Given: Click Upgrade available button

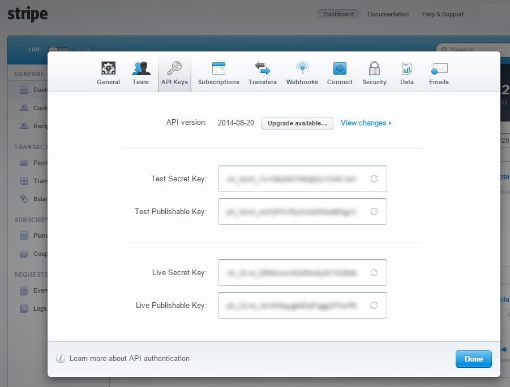Looking at the screenshot, I should click(297, 123).
